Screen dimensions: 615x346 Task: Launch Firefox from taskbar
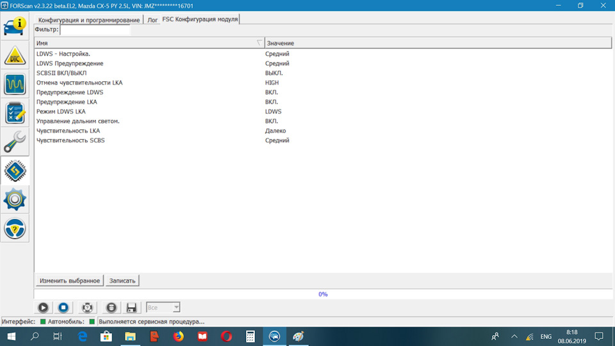click(x=179, y=336)
